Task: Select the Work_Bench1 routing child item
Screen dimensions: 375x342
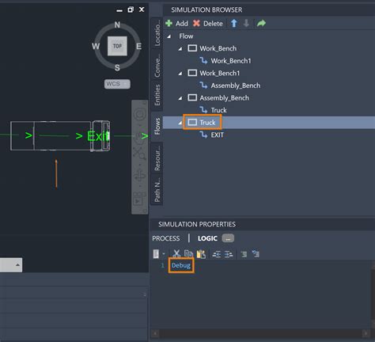Action: 231,61
